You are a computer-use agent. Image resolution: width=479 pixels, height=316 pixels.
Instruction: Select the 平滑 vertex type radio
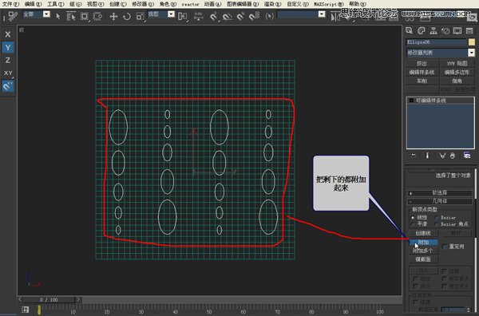[x=413, y=224]
